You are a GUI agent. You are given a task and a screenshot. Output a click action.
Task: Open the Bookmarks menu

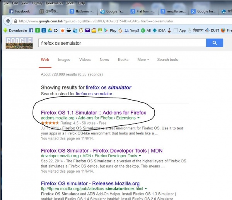[54, 3]
